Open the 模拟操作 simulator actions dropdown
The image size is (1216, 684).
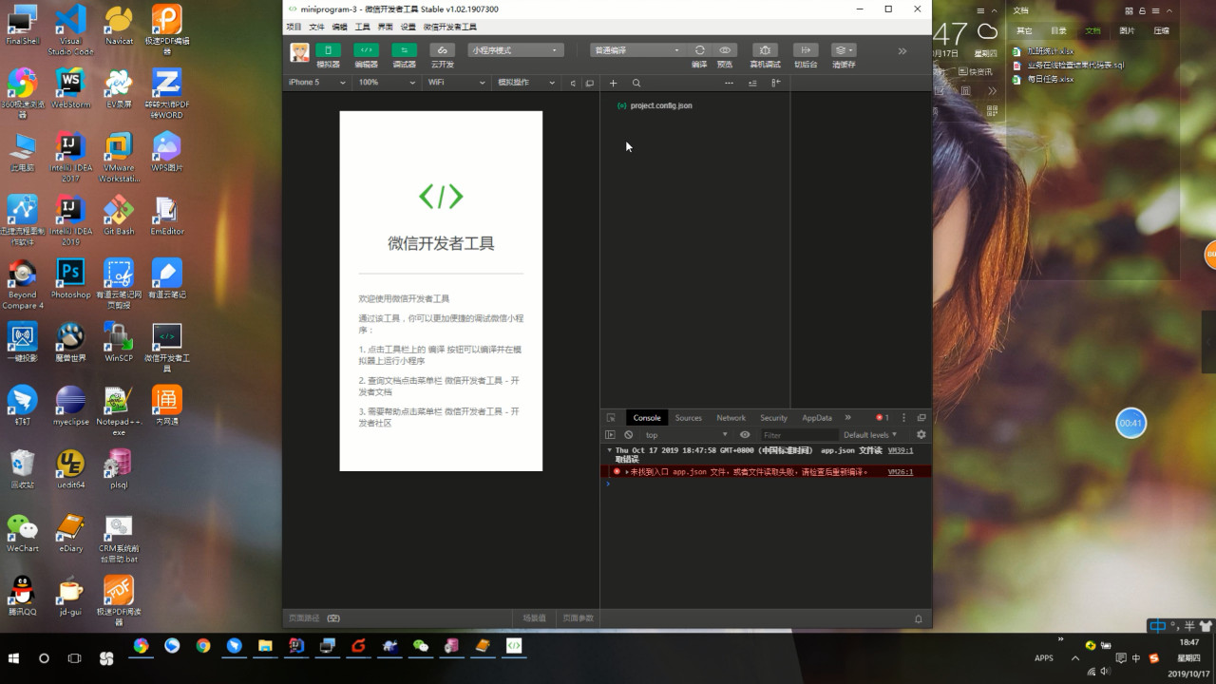[x=526, y=83]
